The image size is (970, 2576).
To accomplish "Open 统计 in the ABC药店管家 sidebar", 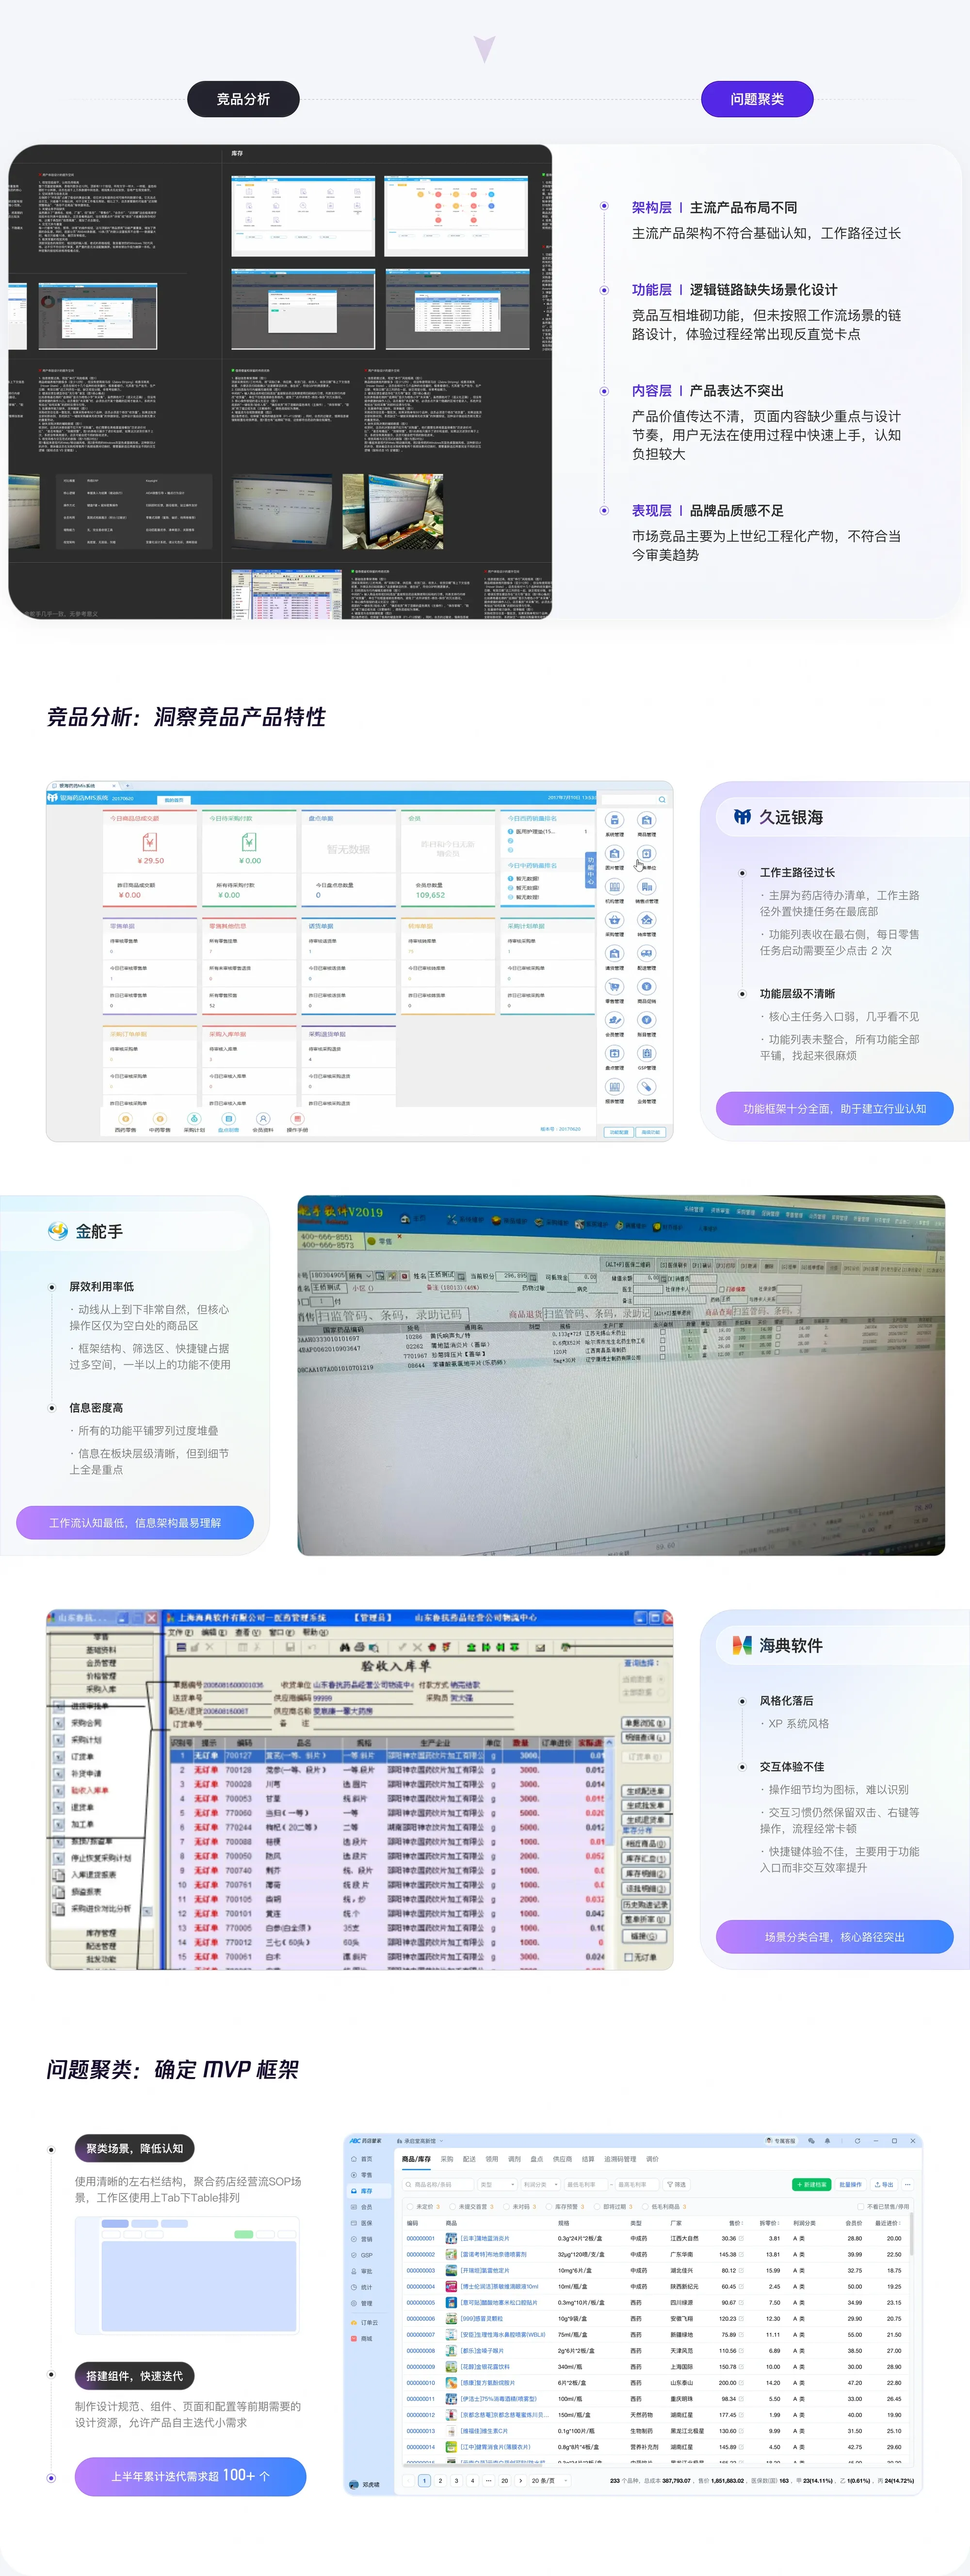I will pos(361,2287).
